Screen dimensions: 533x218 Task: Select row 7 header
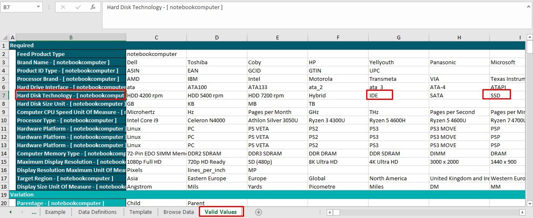pos(5,95)
